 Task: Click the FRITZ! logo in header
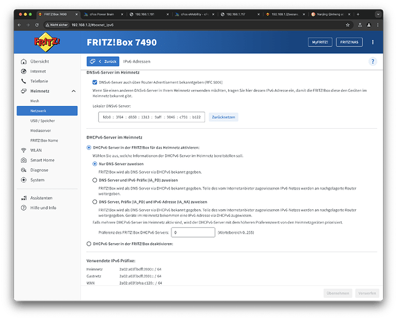pos(48,42)
